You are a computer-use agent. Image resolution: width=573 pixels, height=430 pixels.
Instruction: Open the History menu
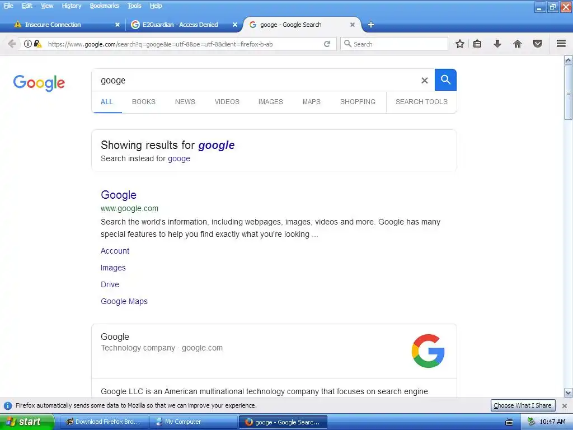(x=71, y=6)
